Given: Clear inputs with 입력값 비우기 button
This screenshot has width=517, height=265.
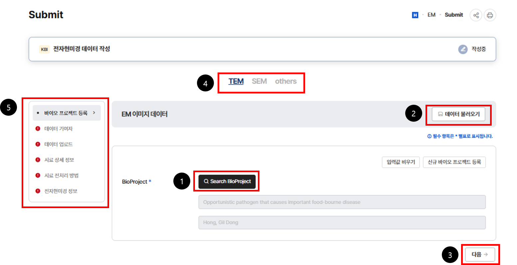Looking at the screenshot, I should click(x=401, y=162).
